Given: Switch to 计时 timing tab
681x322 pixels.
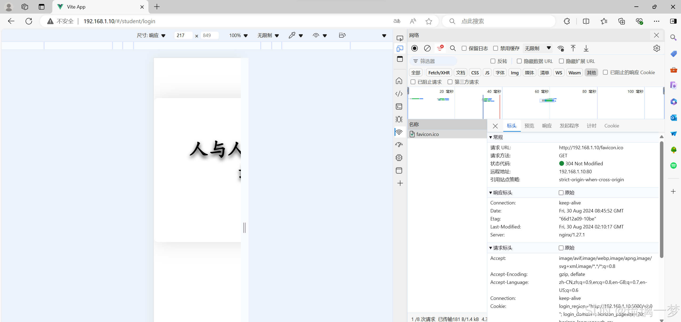Looking at the screenshot, I should point(591,126).
